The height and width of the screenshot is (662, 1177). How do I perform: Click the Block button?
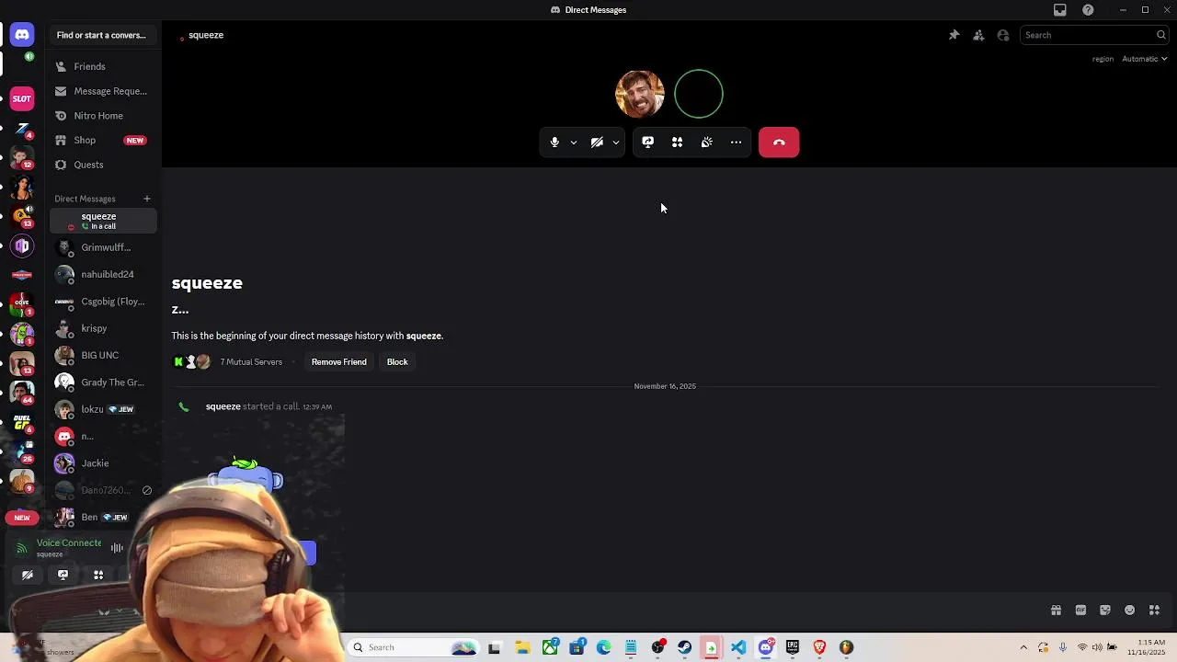(397, 362)
